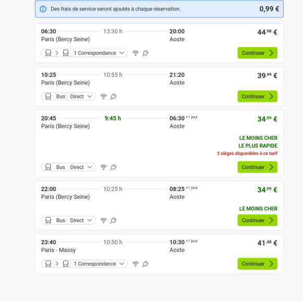Image resolution: width=303 pixels, height=301 pixels.
Task: Click Wi-Fi icon on the 23:40 trip
Action: pos(135,264)
